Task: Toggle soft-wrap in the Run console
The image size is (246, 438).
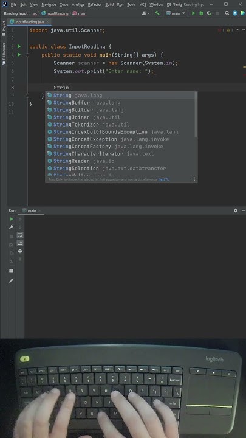Action: 20,235
